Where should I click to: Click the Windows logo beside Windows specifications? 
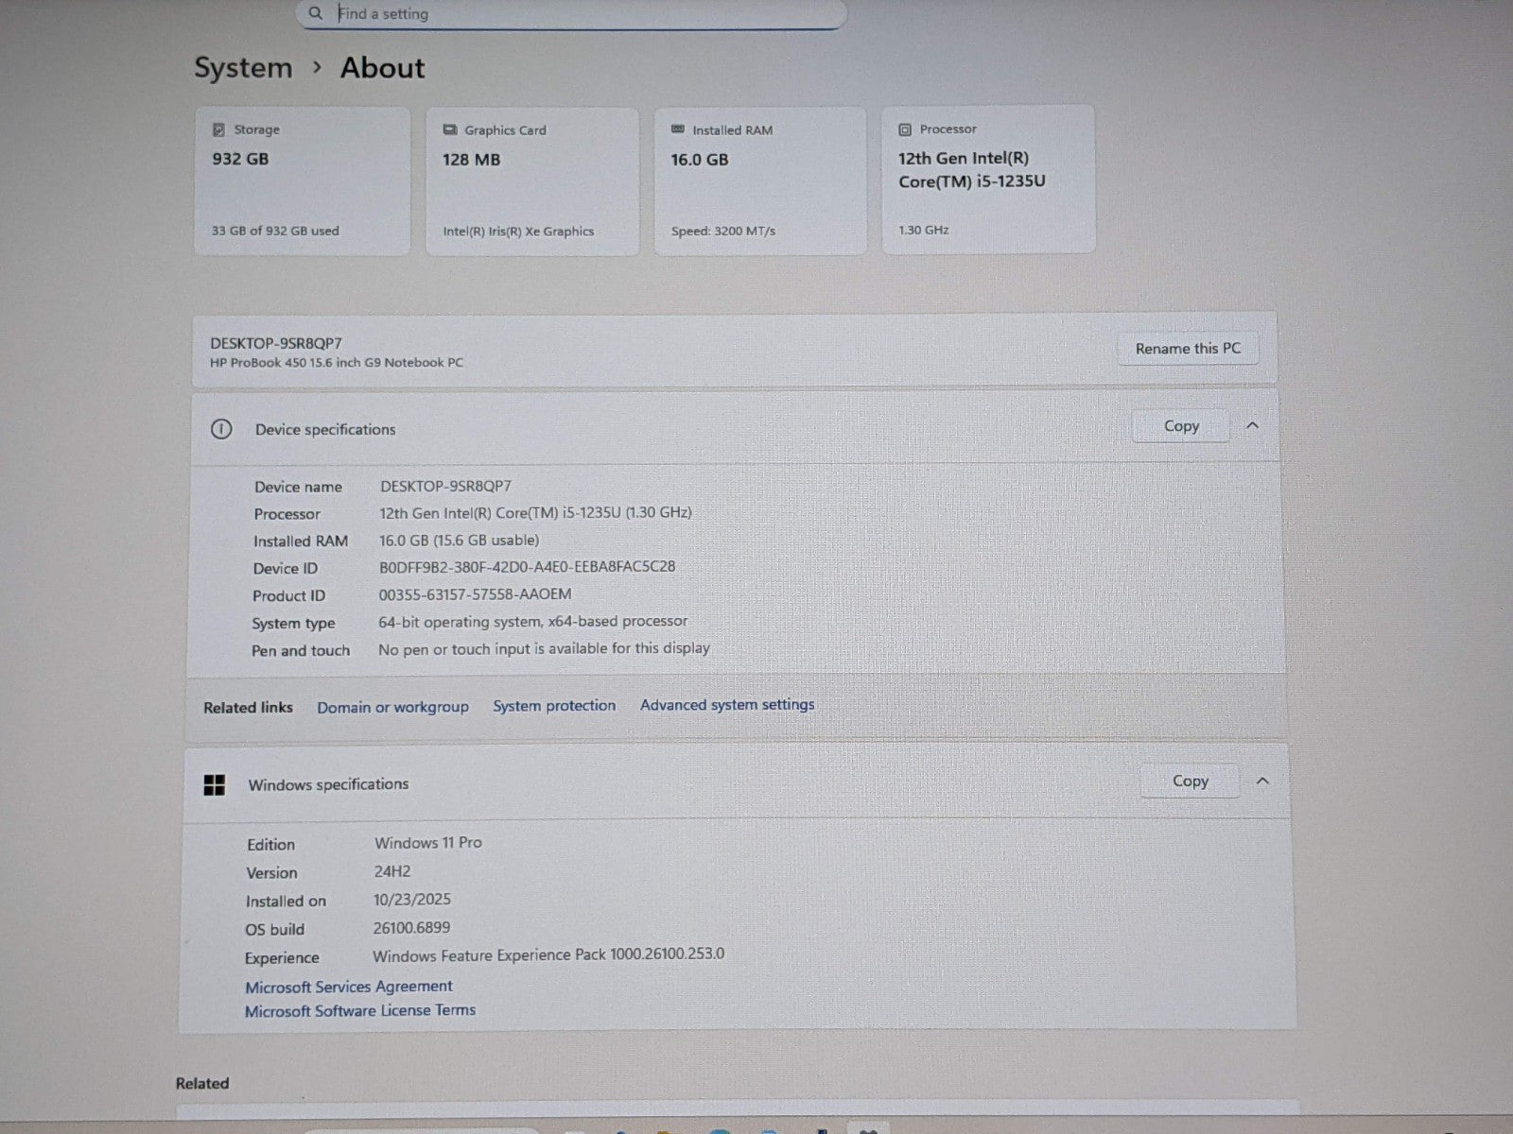(215, 784)
